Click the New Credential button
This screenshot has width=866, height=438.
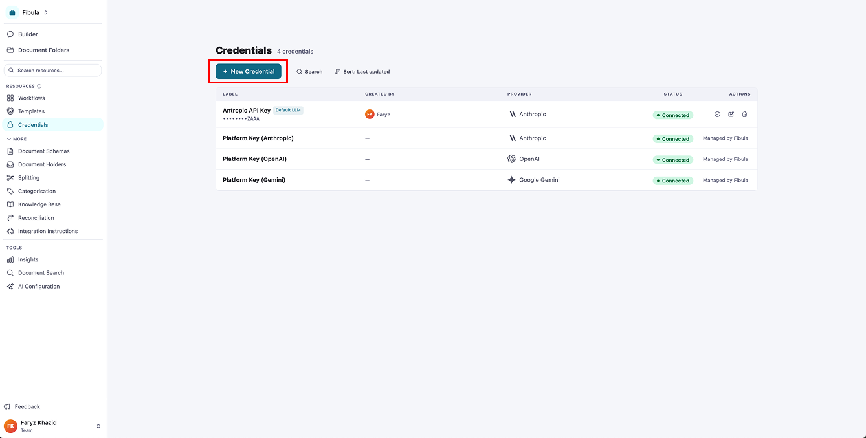(249, 71)
